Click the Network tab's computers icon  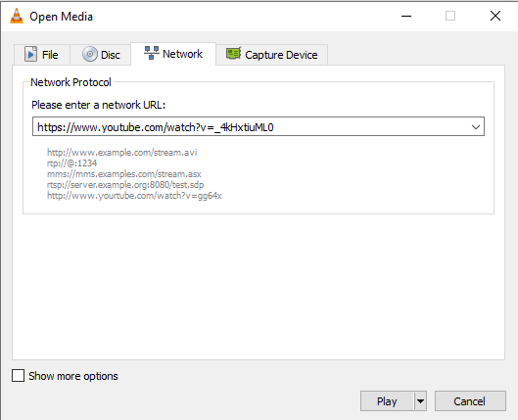(x=152, y=53)
